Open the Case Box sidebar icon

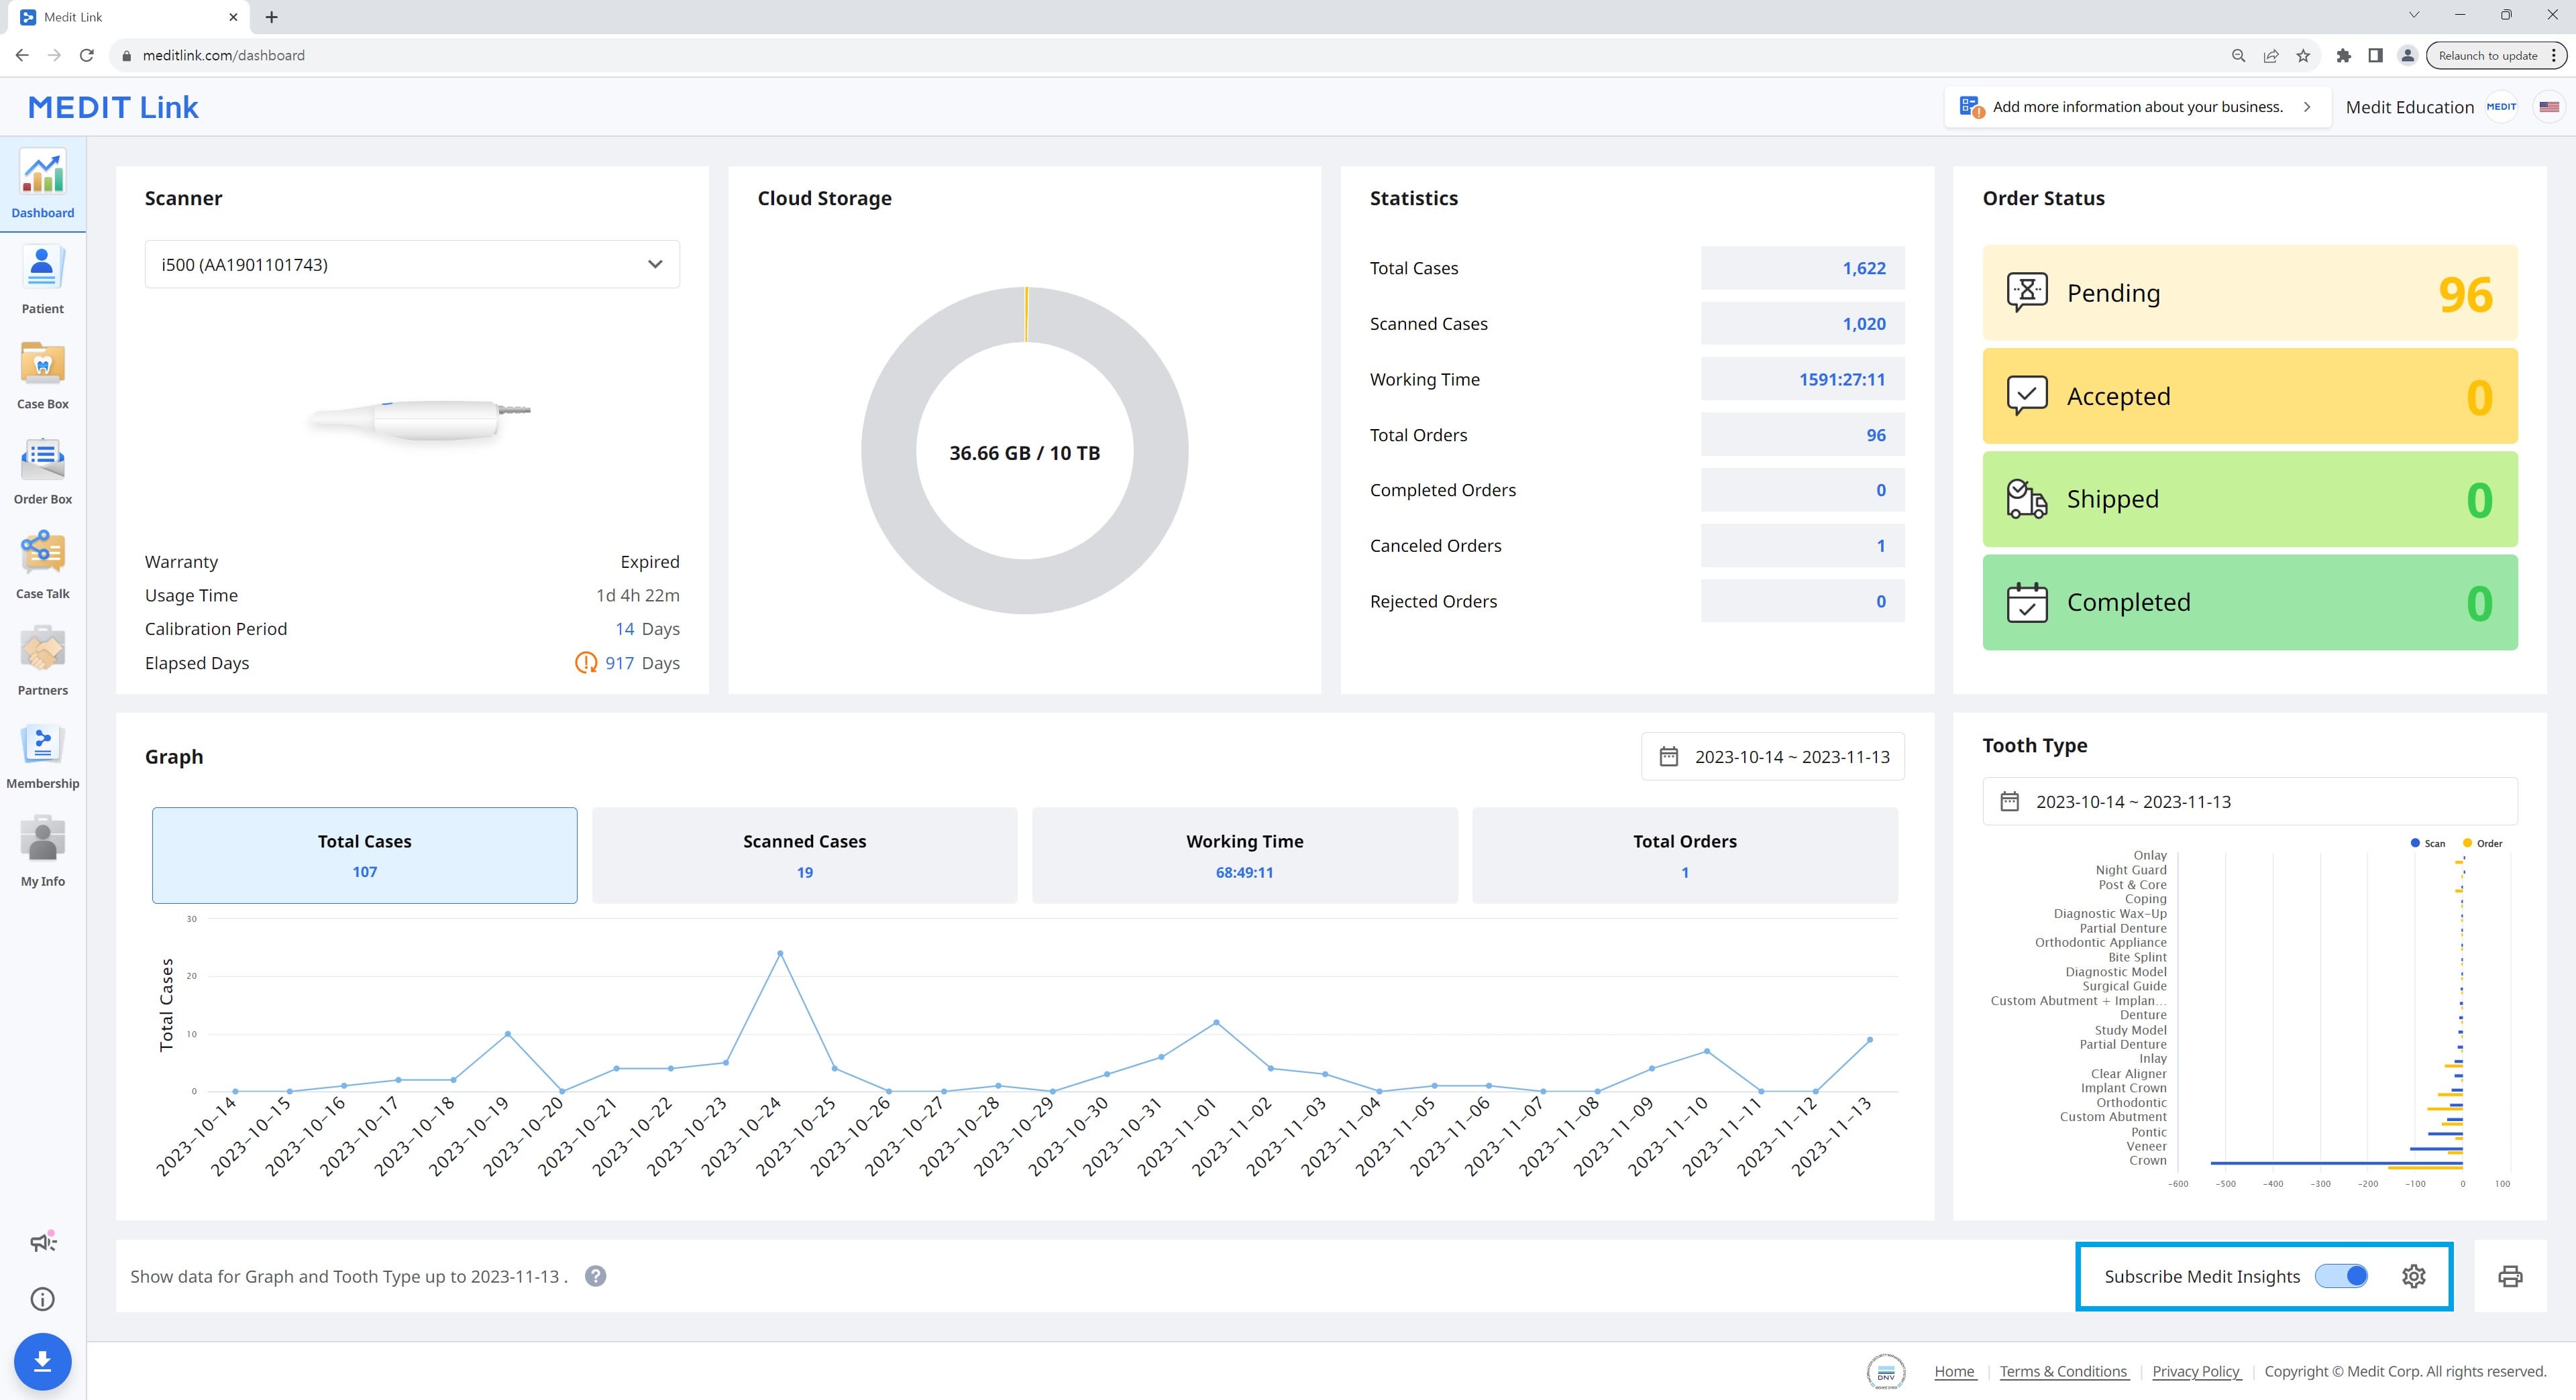click(42, 371)
